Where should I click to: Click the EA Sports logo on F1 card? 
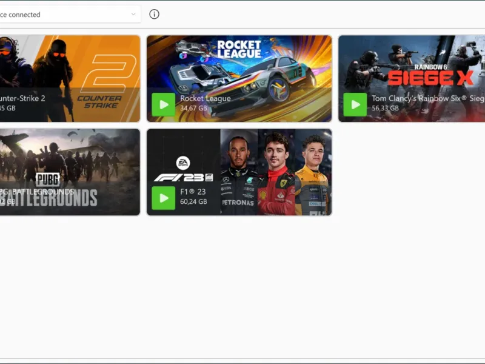point(183,163)
